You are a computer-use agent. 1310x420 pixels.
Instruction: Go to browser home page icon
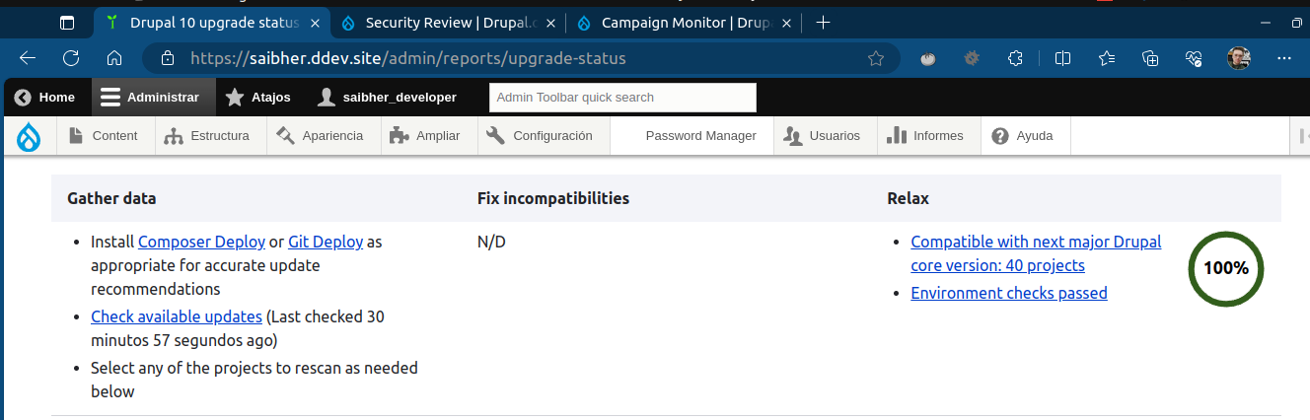click(x=114, y=58)
